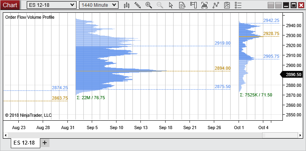Click the second gray window link button

coord(278,5)
